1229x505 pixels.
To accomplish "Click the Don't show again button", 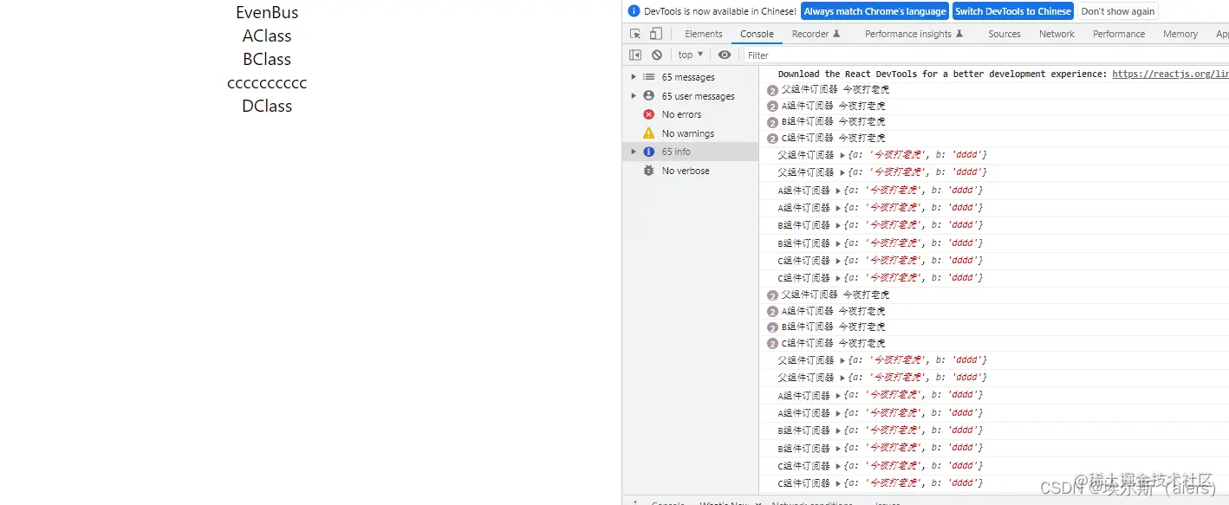I will pyautogui.click(x=1116, y=10).
